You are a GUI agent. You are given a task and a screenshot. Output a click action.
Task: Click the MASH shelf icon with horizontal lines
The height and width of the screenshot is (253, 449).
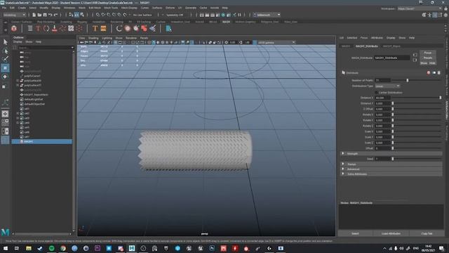tap(30, 28)
